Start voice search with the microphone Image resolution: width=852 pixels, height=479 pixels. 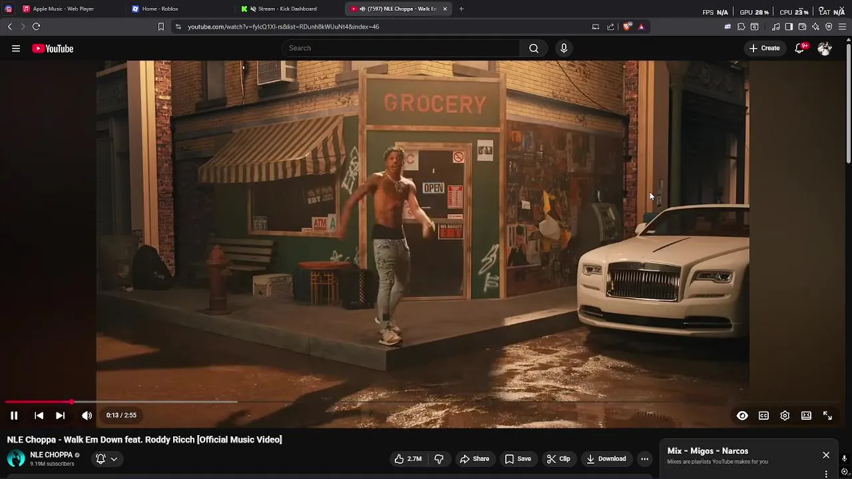564,48
